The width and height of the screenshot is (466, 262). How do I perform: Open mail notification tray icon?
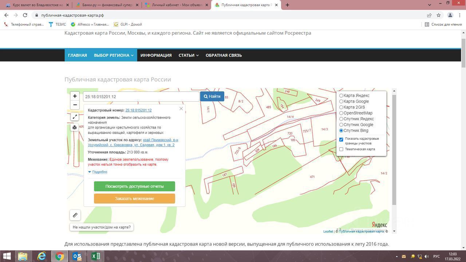point(404,257)
